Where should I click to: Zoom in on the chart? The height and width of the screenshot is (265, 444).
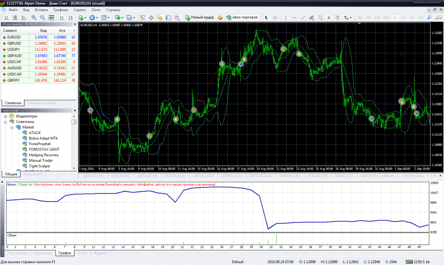pyautogui.click(x=34, y=18)
